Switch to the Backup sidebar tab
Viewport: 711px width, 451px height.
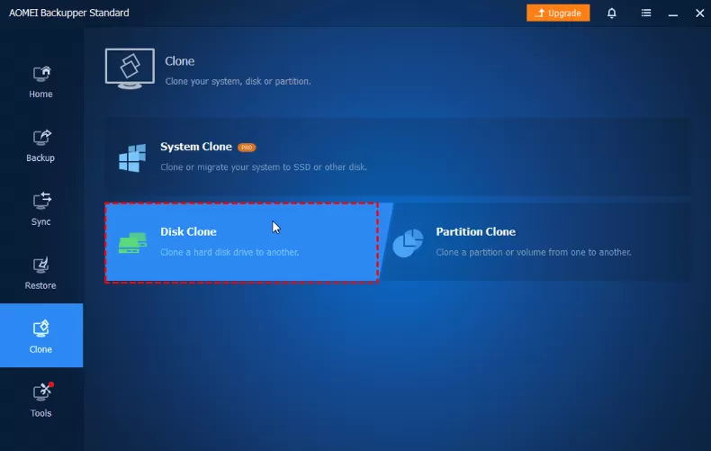(40, 146)
